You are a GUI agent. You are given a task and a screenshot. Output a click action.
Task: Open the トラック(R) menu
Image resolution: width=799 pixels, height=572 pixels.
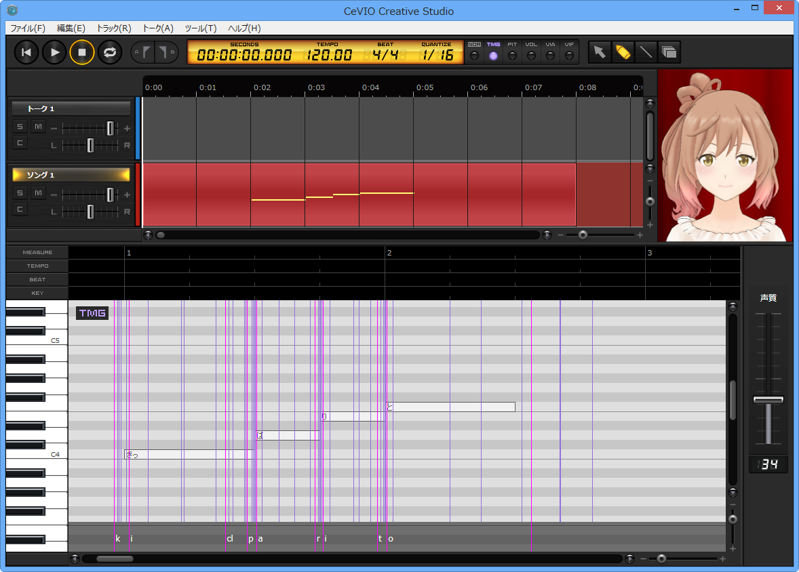pos(114,28)
